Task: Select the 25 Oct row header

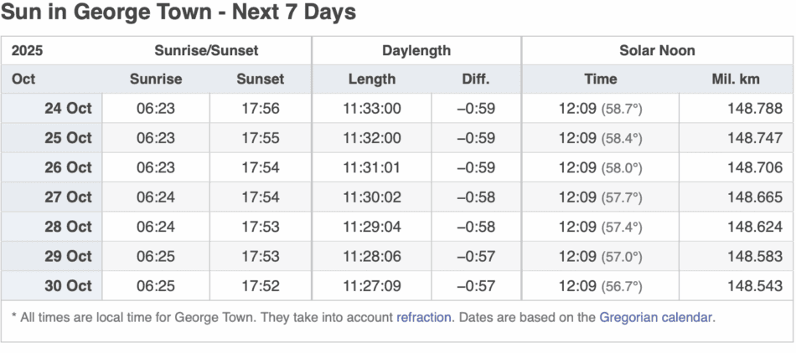Action: [x=68, y=138]
